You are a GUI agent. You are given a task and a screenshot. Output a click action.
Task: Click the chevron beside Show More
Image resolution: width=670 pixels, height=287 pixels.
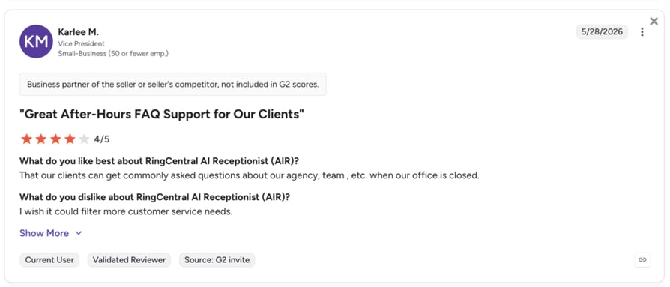pyautogui.click(x=78, y=233)
